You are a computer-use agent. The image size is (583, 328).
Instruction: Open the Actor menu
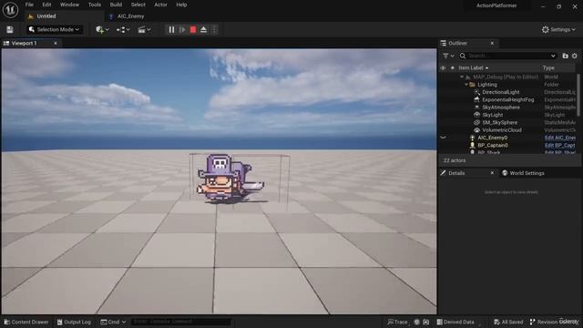pyautogui.click(x=160, y=5)
